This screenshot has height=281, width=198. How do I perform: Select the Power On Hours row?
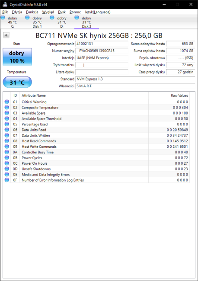tap(96, 163)
